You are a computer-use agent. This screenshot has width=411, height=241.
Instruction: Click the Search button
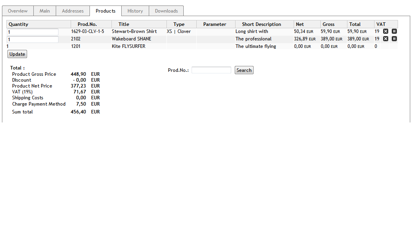244,70
